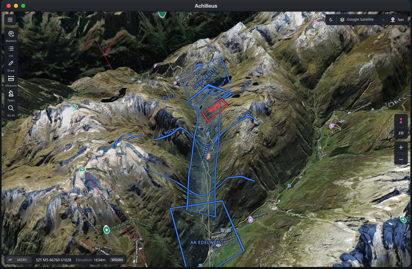Open the List panel
This screenshot has width=412, height=269.
11,51
